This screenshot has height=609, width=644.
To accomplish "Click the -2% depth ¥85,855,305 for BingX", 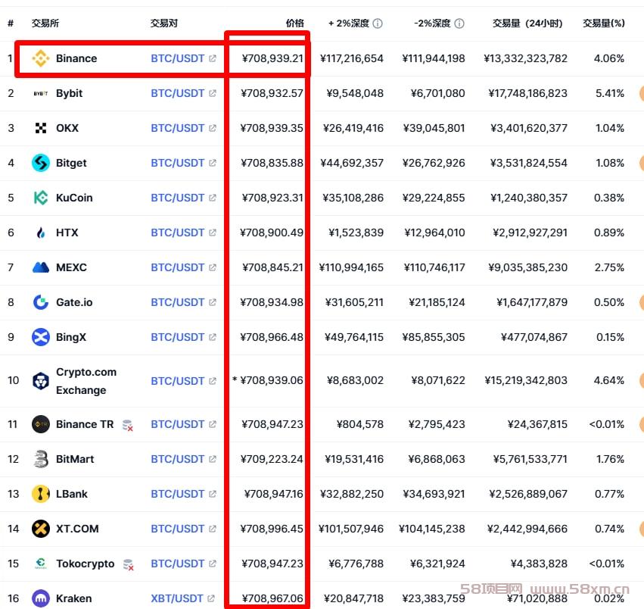I will pos(434,337).
